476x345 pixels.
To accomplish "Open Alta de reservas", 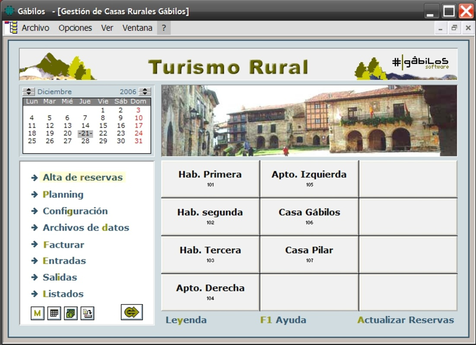I will click(83, 177).
